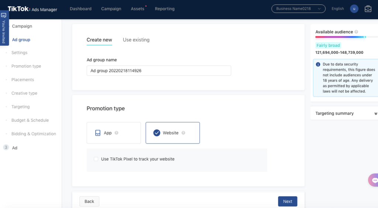
Task: Select the App promotion type
Action: (x=113, y=133)
